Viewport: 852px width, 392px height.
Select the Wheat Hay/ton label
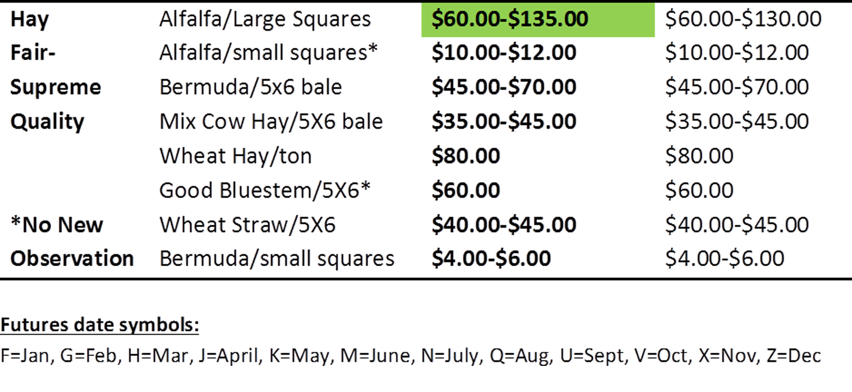[236, 156]
